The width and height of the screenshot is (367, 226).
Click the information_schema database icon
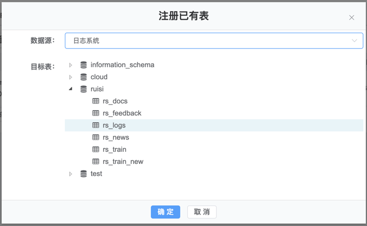pos(84,65)
